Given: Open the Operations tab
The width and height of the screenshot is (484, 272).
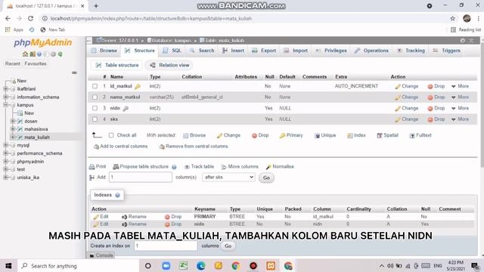Looking at the screenshot, I should (371, 51).
